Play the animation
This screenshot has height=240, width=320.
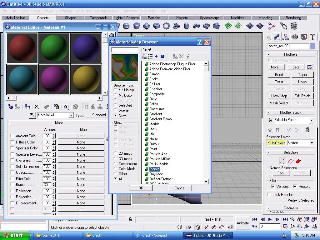coord(270,219)
